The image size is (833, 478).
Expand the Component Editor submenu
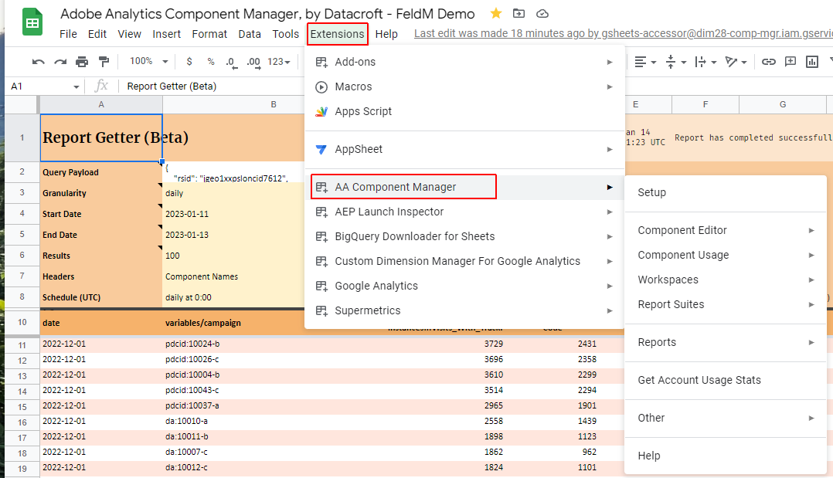(725, 230)
